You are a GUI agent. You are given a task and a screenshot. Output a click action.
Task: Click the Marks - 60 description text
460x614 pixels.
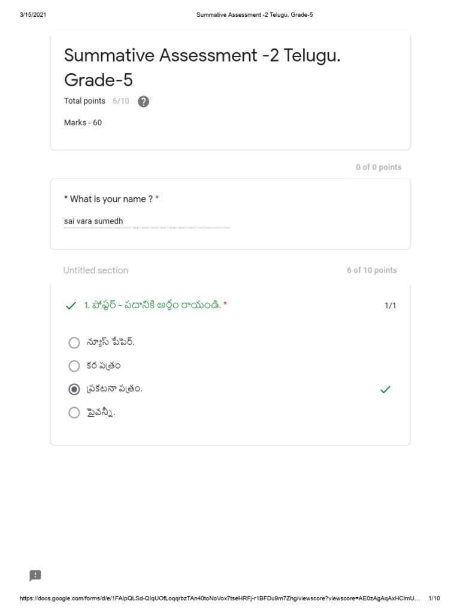point(83,122)
